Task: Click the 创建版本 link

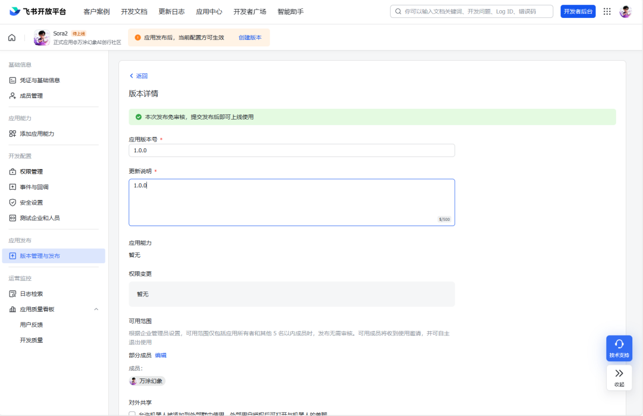Action: (x=250, y=37)
